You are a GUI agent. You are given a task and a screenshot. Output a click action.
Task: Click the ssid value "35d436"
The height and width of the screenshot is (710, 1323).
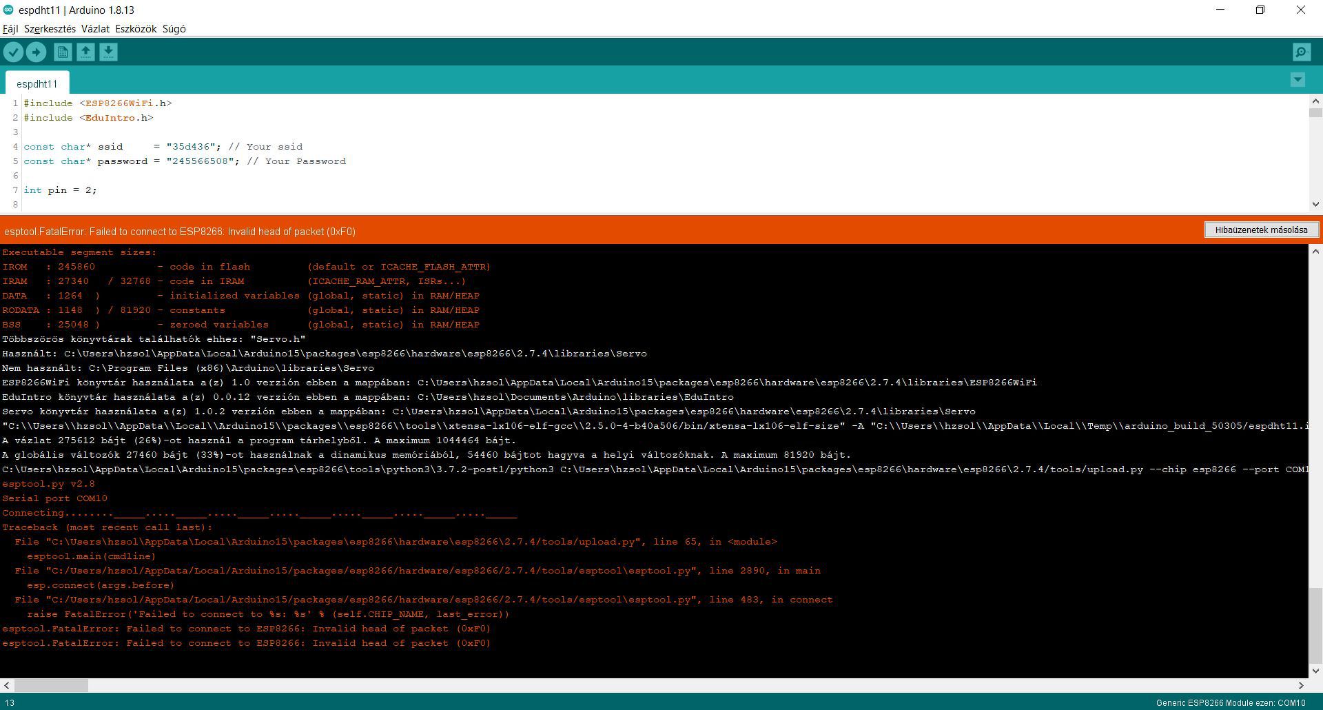(193, 147)
